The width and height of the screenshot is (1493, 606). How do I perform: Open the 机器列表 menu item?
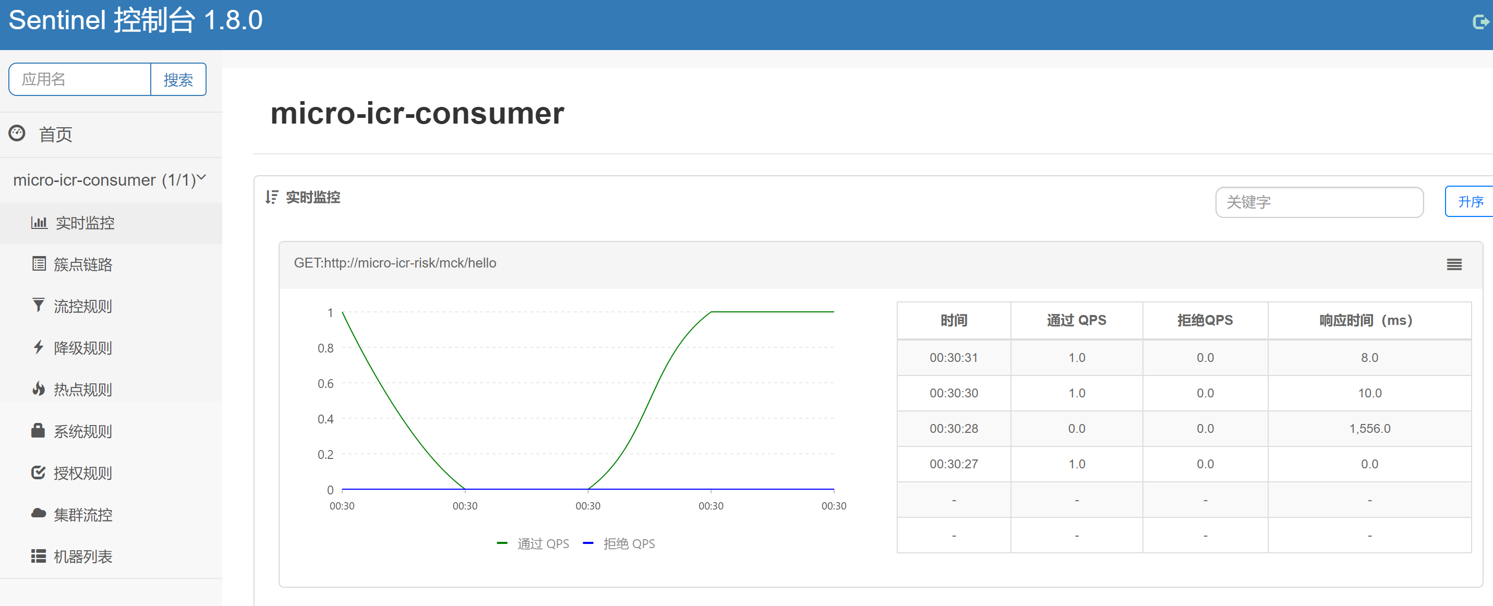pyautogui.click(x=82, y=556)
